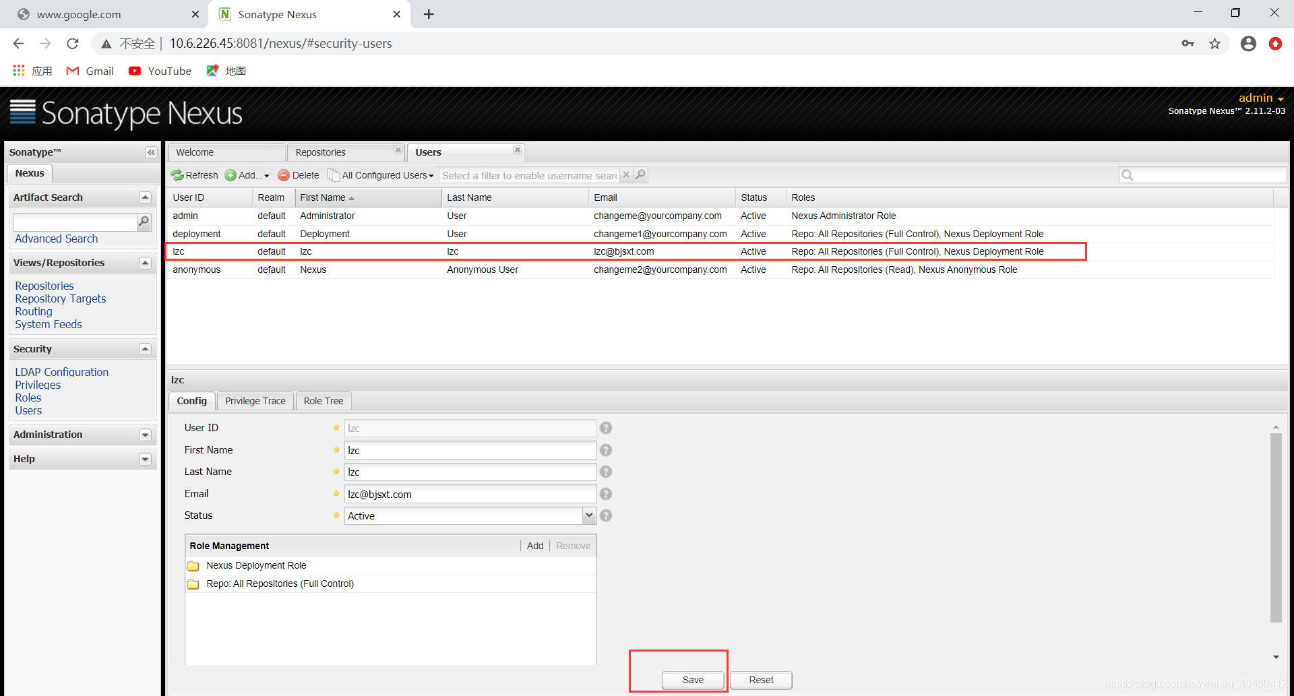The image size is (1294, 696).
Task: Collapse the Sonatype left panel
Action: coord(151,152)
